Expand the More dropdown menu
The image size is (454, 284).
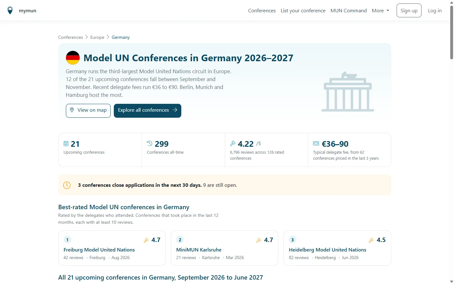click(x=381, y=10)
